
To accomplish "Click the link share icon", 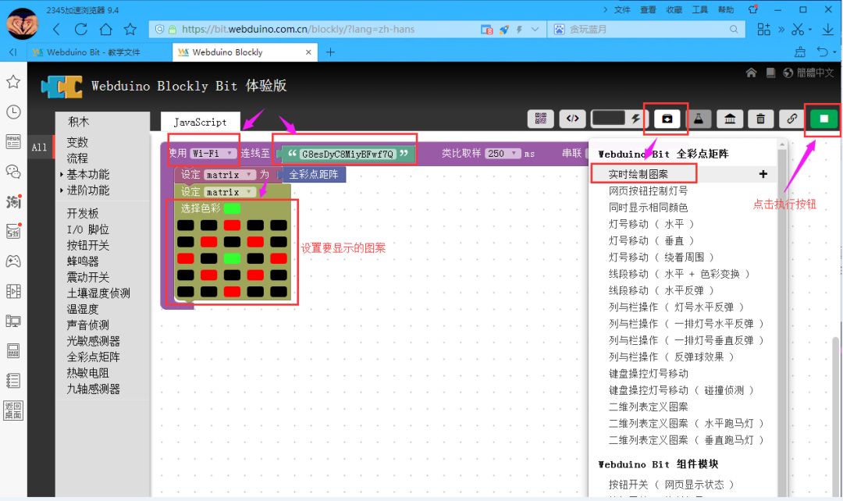I will 792,119.
